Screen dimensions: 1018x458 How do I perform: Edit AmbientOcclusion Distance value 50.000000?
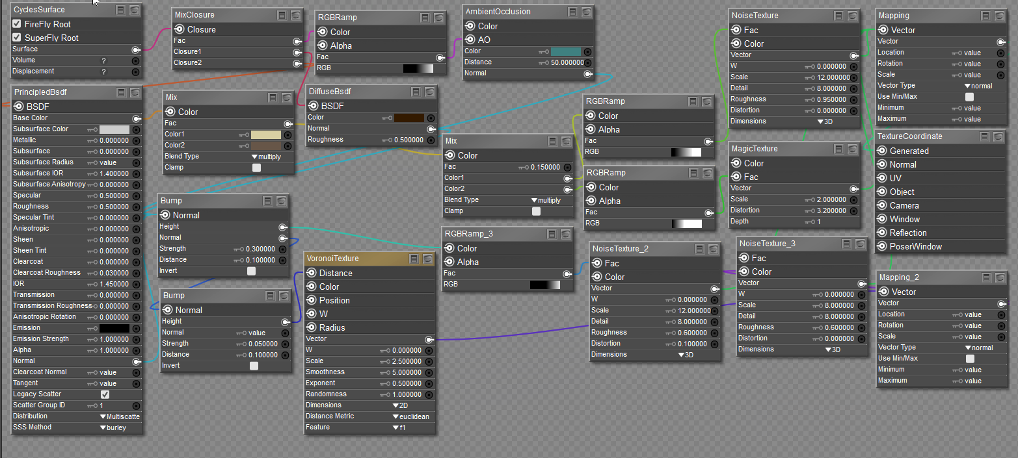567,62
